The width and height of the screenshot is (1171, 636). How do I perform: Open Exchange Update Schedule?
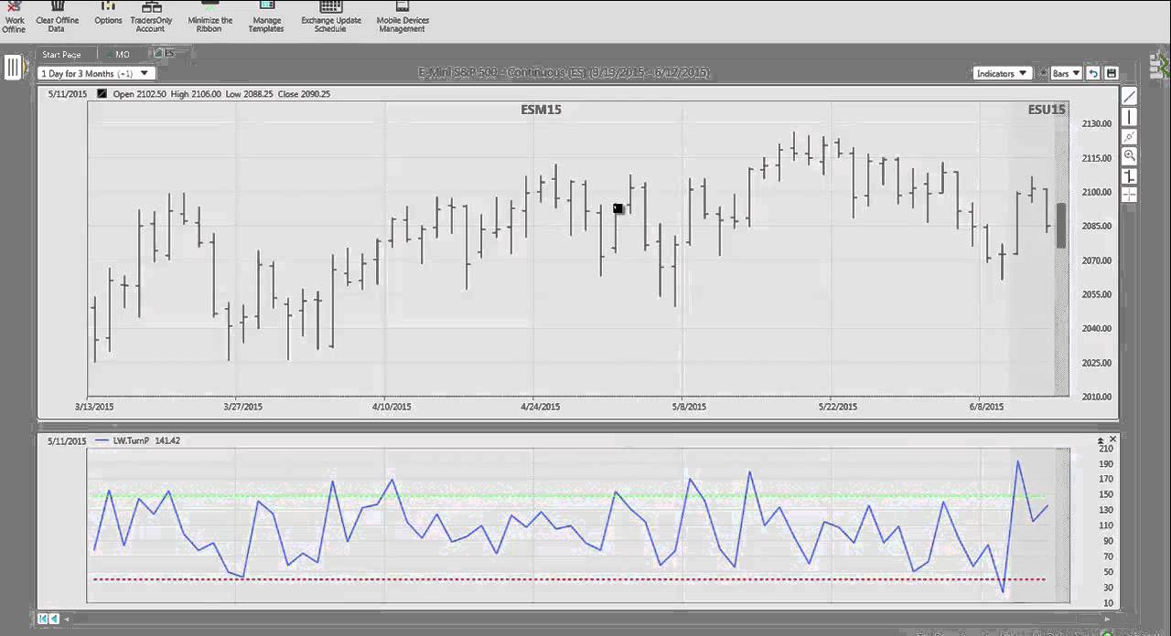(331, 18)
